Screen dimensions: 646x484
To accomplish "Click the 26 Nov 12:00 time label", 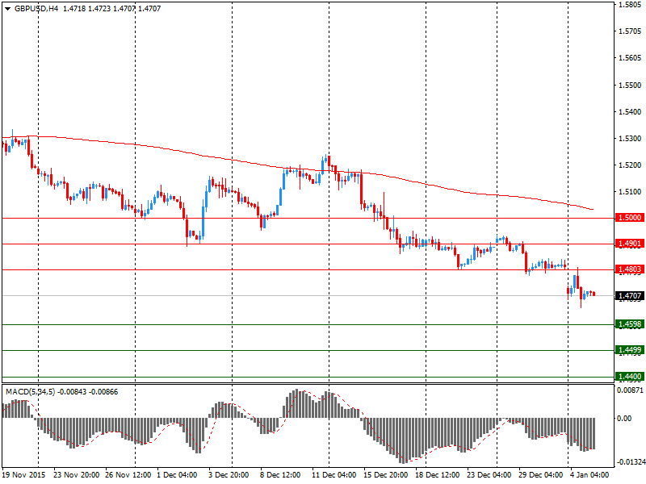I will pyautogui.click(x=128, y=474).
